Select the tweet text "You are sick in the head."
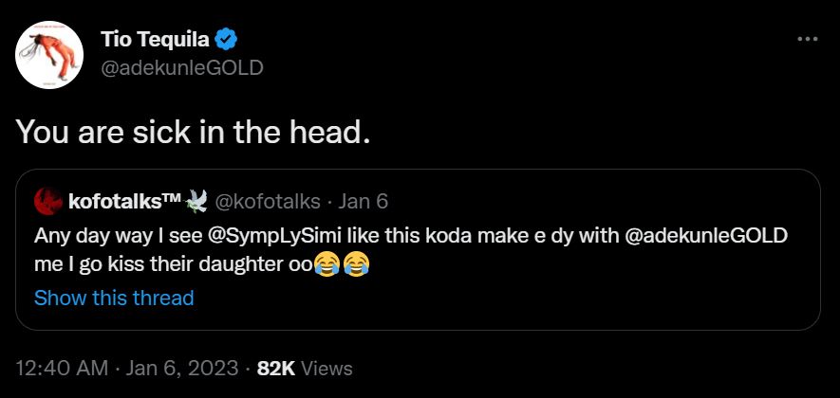Screen dimensions: 840x398 tap(192, 132)
